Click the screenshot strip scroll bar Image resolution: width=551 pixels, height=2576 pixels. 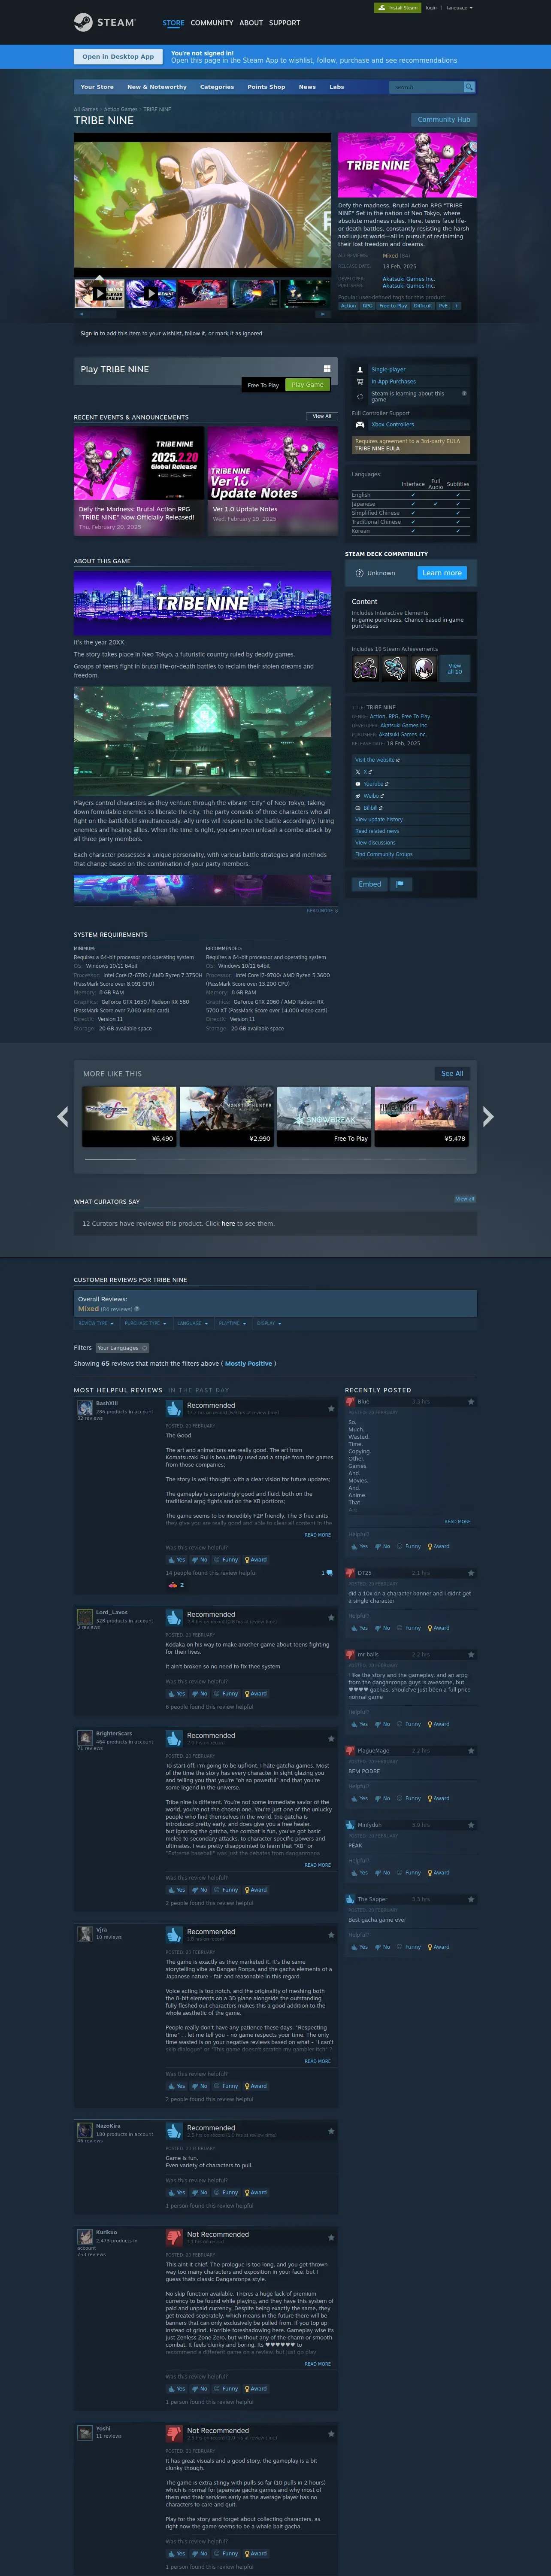point(202,314)
